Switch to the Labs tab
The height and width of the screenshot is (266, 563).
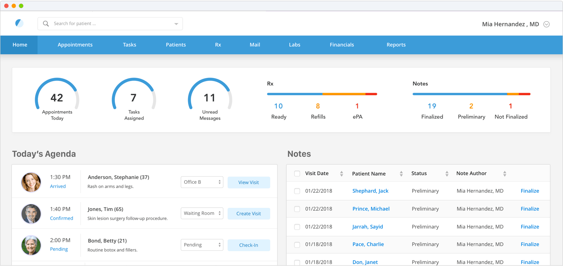pos(294,45)
